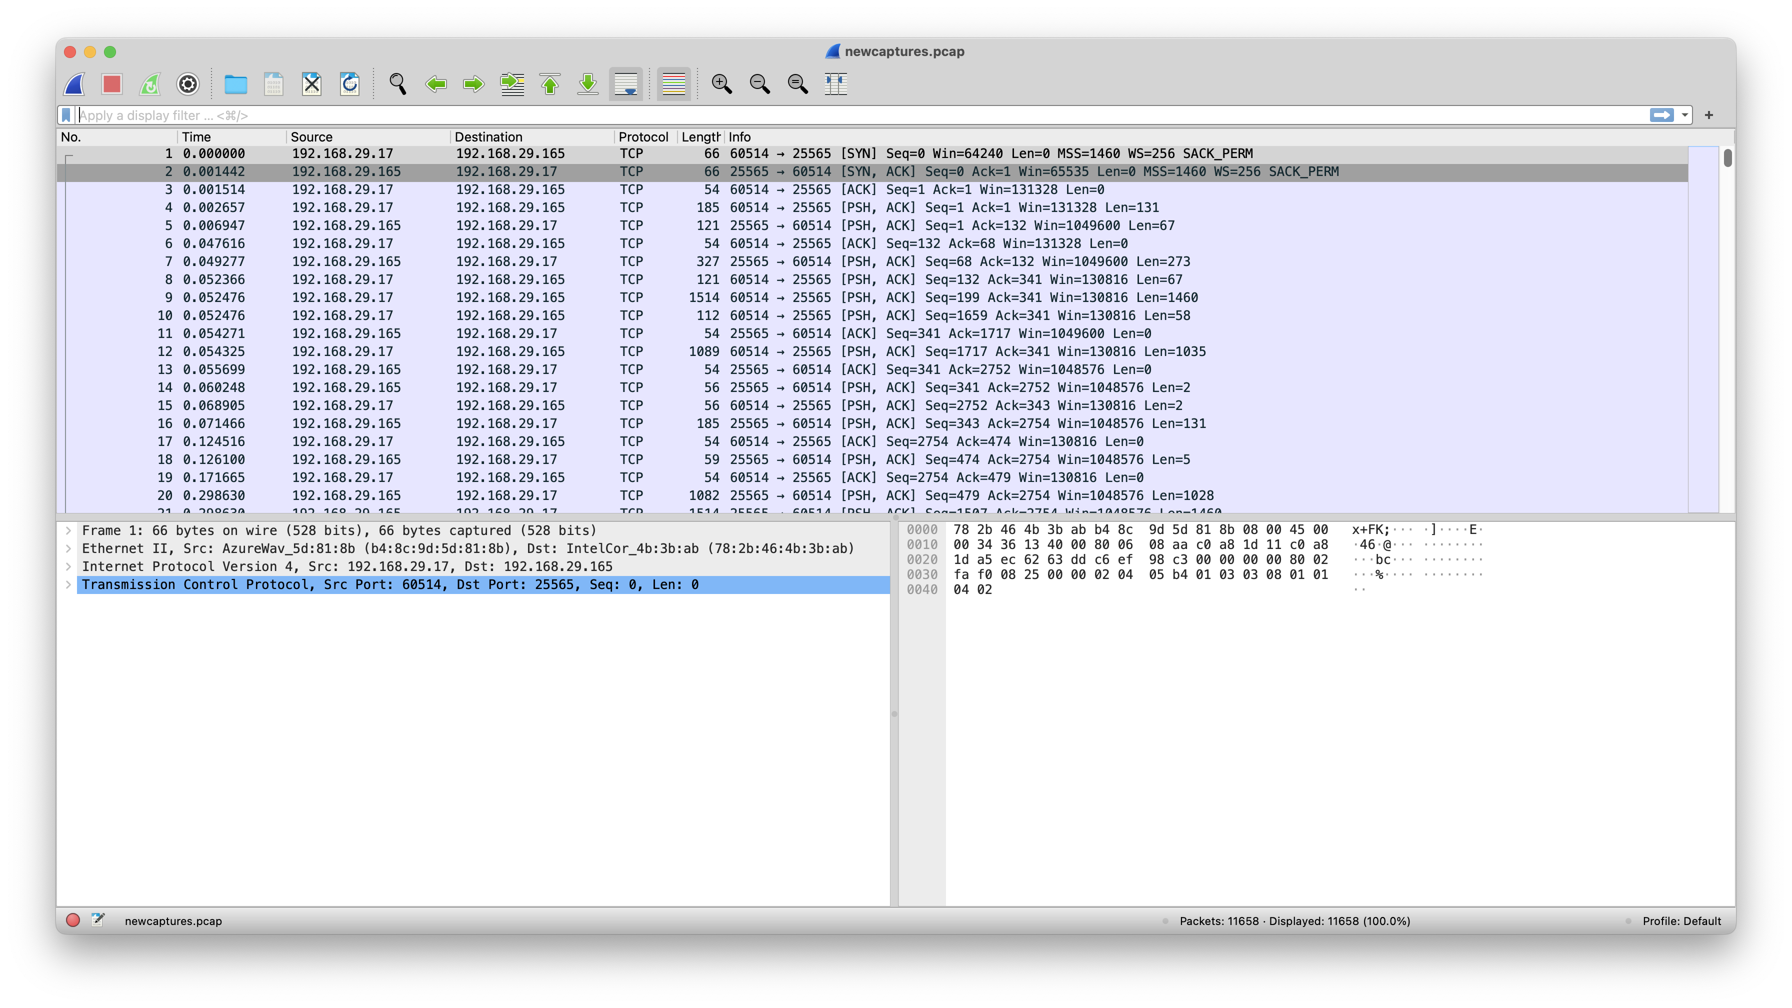Start capturing packets with shark fin icon
The image size is (1792, 1008).
[74, 84]
